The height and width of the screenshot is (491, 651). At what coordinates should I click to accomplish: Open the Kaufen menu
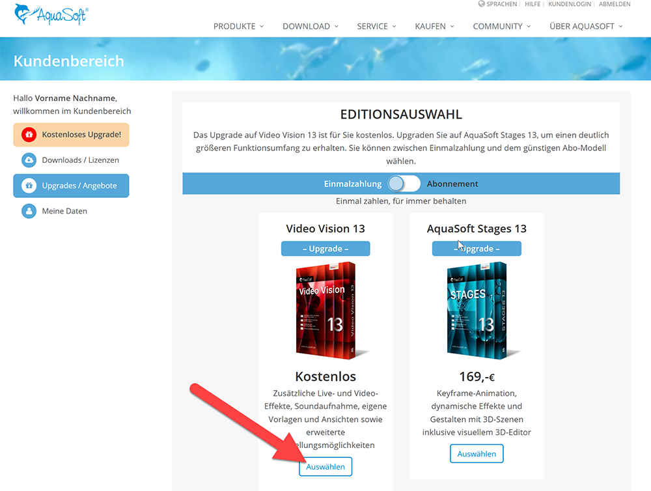coord(434,26)
